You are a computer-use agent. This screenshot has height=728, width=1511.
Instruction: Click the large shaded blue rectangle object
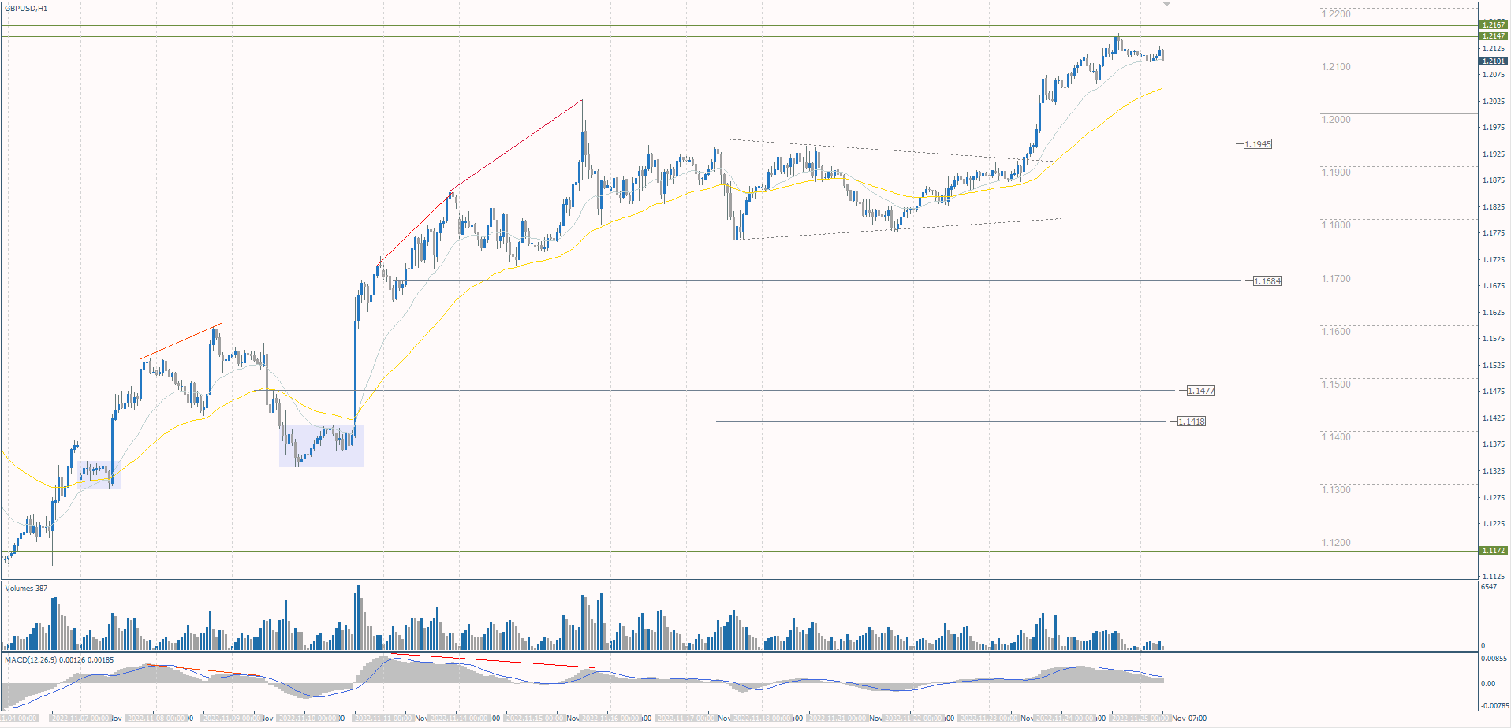coord(322,446)
